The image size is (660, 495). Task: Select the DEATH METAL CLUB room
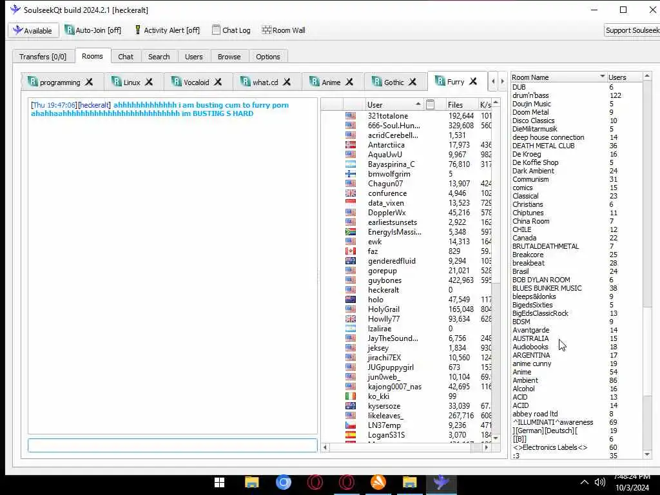tap(543, 146)
